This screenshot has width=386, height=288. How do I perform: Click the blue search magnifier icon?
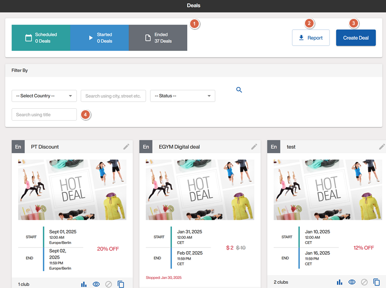coord(239,90)
